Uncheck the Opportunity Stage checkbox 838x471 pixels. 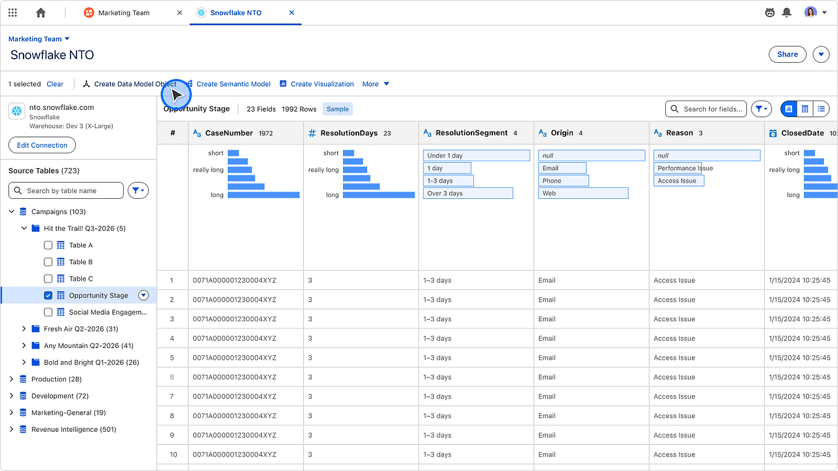48,296
